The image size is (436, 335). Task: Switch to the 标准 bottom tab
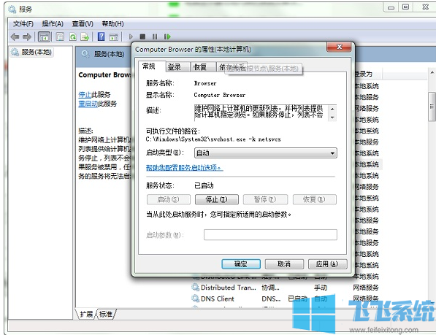pyautogui.click(x=106, y=314)
